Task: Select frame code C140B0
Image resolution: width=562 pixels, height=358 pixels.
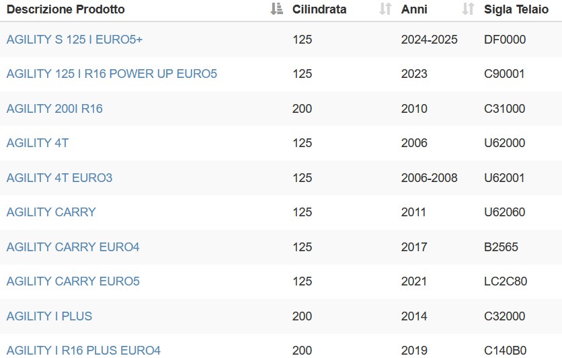Action: click(505, 350)
